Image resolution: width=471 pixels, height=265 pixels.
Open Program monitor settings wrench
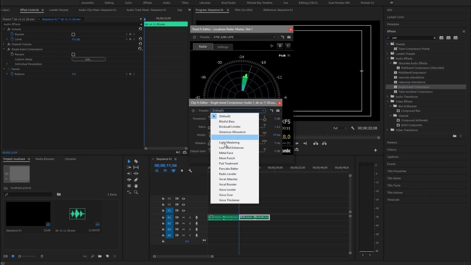click(353, 128)
